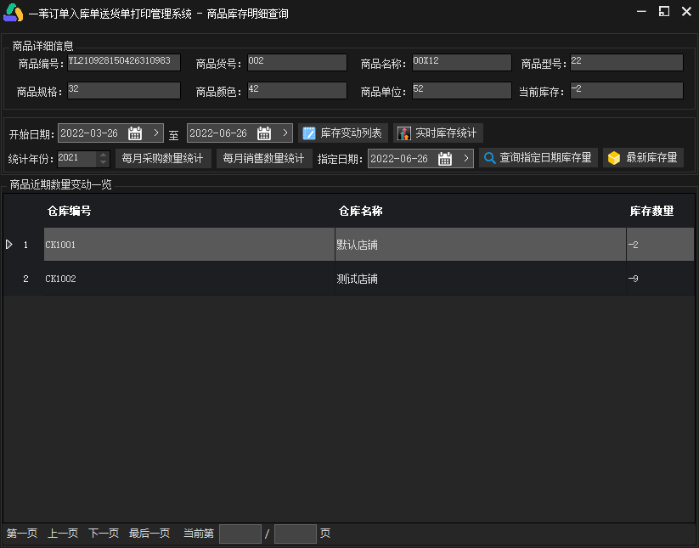699x548 pixels.
Task: Select row number 1 header
Action: click(25, 245)
